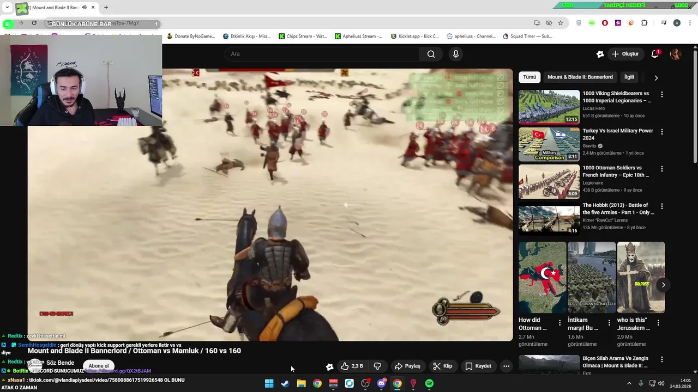Bookmark this page with the star icon
698x392 pixels.
click(x=561, y=23)
